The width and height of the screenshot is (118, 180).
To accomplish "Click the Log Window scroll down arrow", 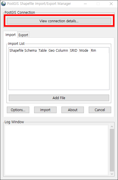I will 112,174.
